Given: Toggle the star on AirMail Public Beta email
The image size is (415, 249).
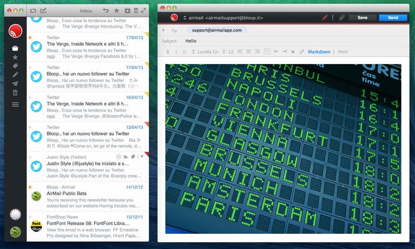Looking at the screenshot, I should [x=30, y=187].
